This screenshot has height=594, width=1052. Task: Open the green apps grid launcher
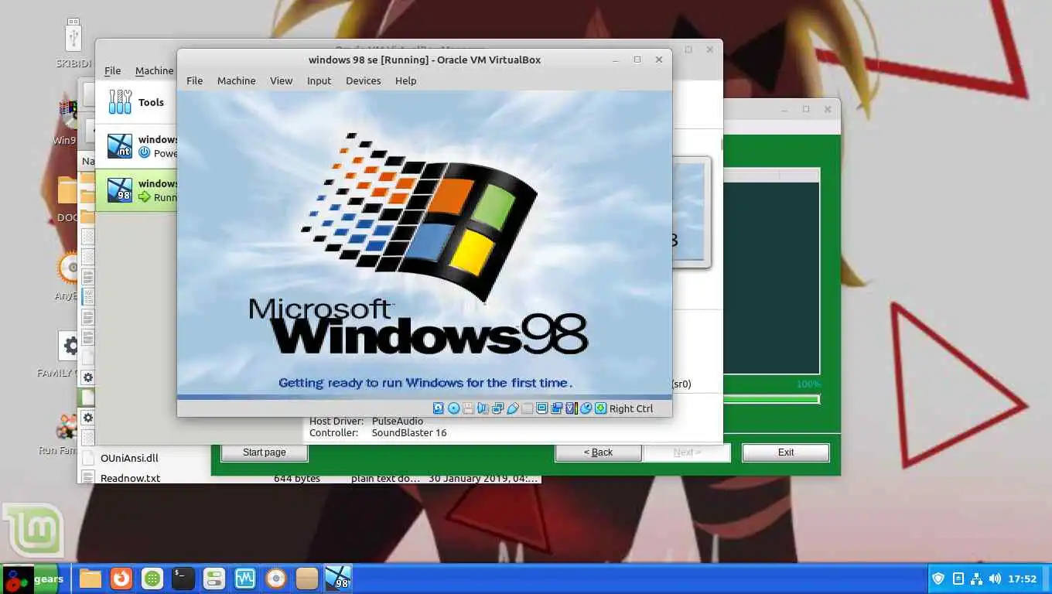click(152, 578)
